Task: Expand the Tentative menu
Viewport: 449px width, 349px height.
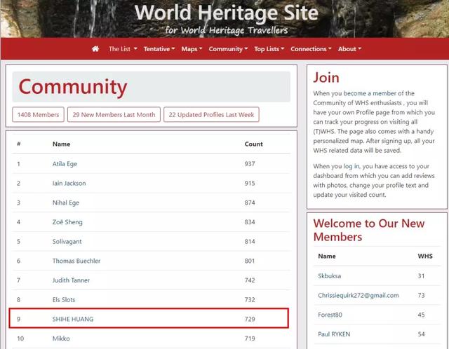Action: [159, 49]
